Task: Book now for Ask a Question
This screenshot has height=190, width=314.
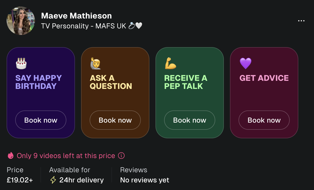Action: 115,120
